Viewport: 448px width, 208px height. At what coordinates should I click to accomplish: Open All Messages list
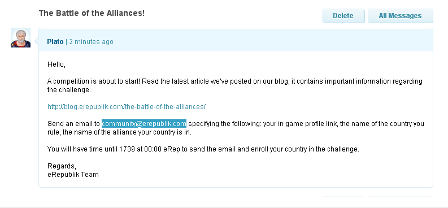[400, 16]
